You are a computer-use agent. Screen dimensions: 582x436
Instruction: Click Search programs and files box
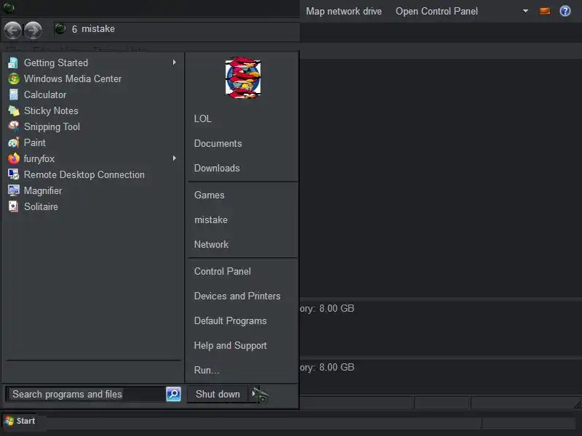point(85,394)
